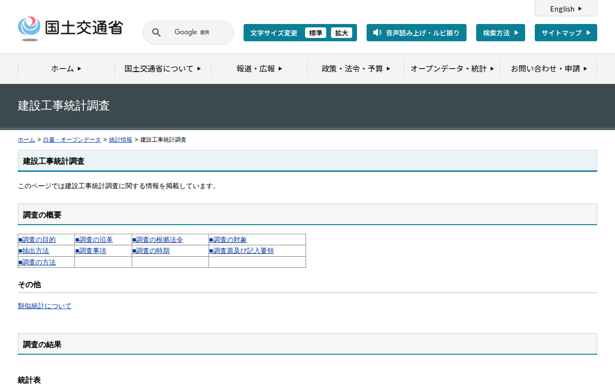Click the magnifying glass search icon
Screen dimensions: 615x384
tap(156, 33)
